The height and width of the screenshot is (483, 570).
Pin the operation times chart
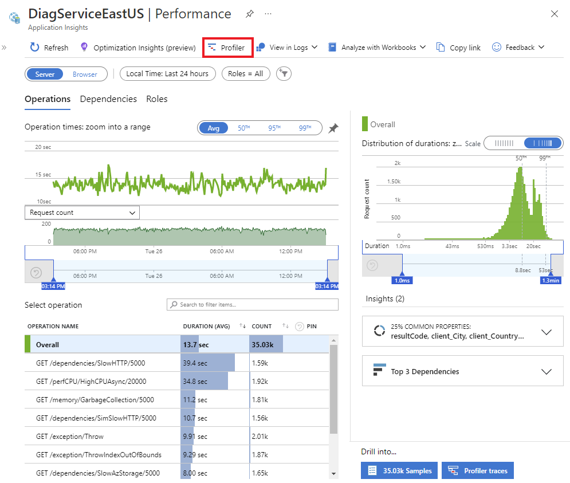[x=333, y=128]
